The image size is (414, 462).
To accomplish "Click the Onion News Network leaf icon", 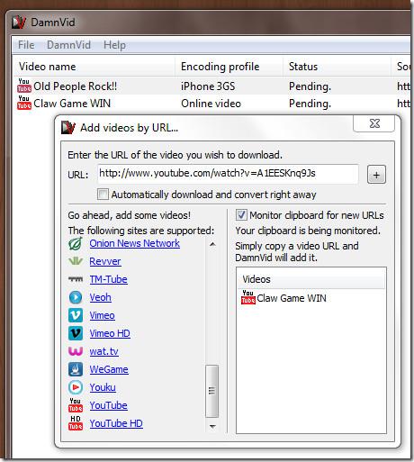I will coord(75,244).
